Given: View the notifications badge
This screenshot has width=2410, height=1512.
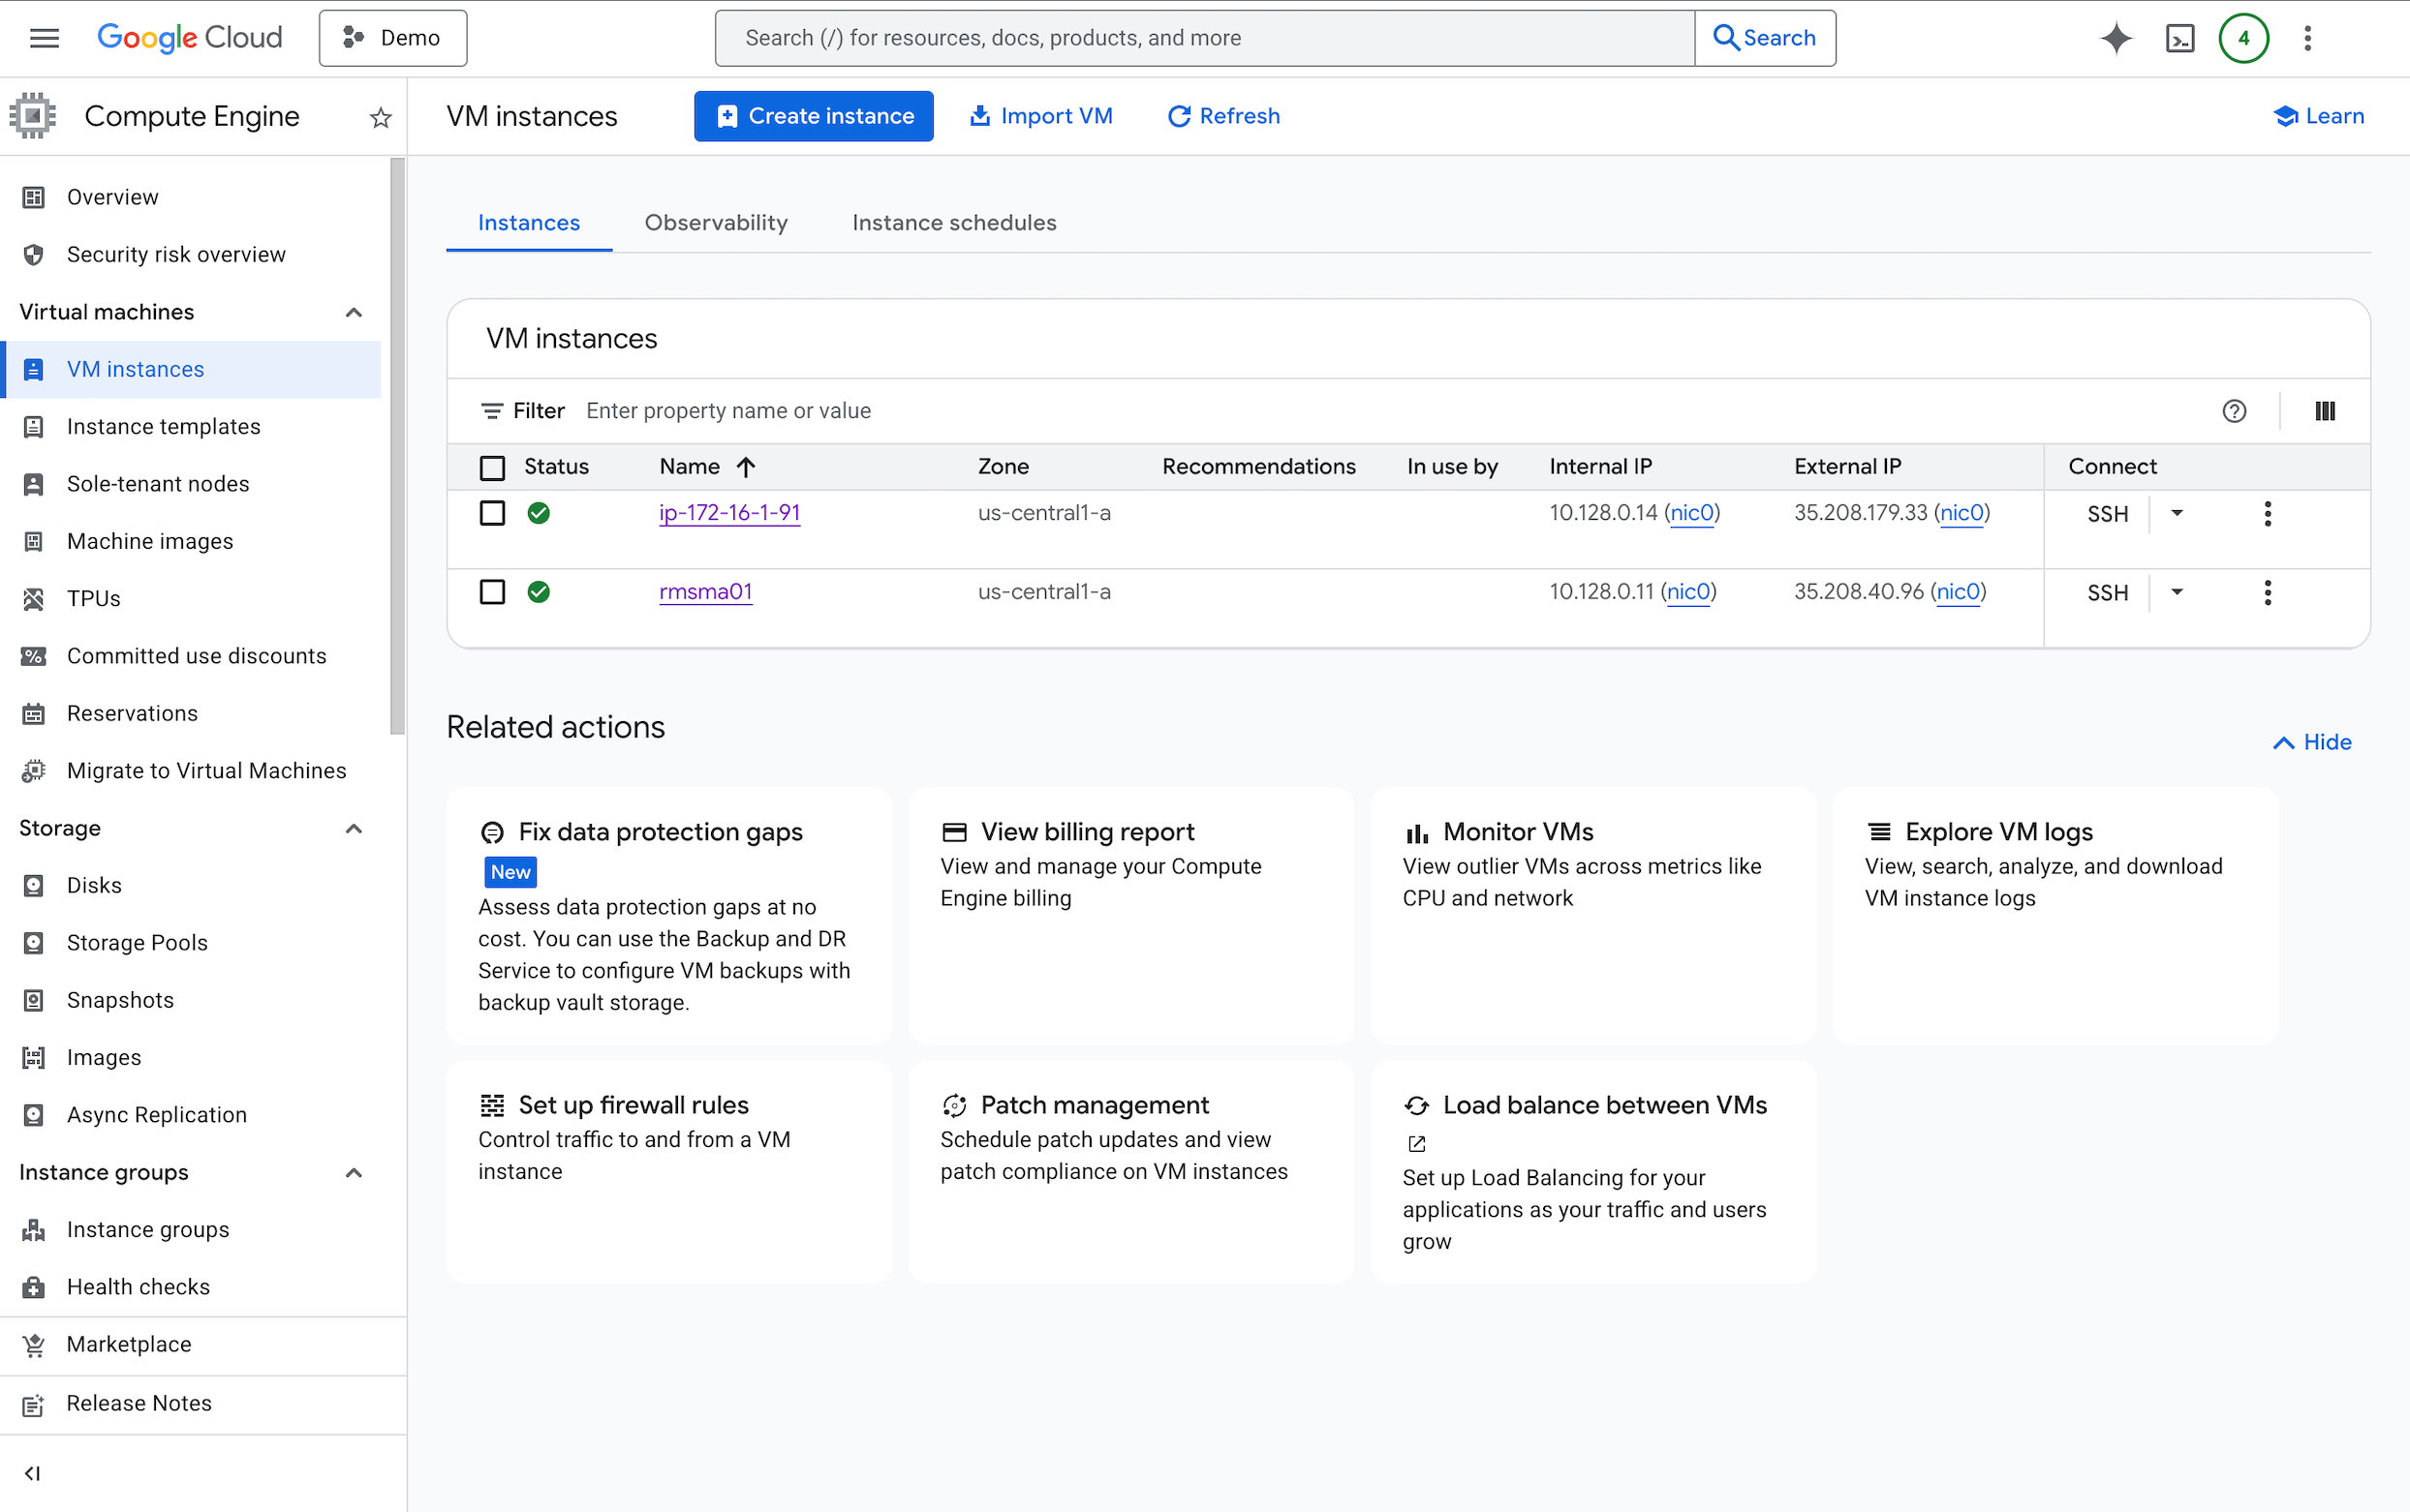Looking at the screenshot, I should (x=2243, y=37).
